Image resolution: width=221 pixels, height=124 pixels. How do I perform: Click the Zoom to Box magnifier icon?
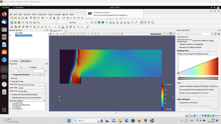(x=107, y=22)
